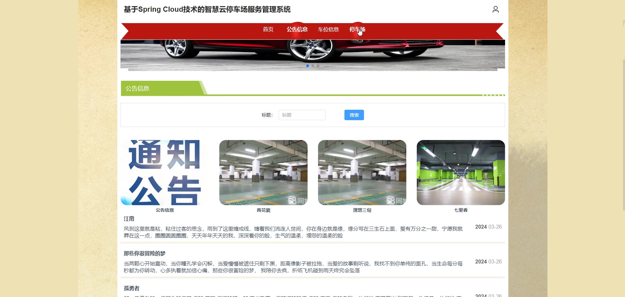Click the 江南 announcement description text

click(x=293, y=232)
